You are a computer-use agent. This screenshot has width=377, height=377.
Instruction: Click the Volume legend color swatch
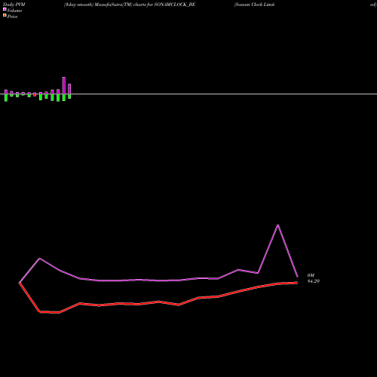(5, 9)
